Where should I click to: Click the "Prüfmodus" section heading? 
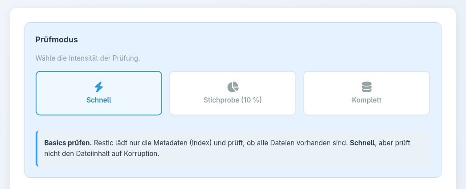(x=57, y=40)
